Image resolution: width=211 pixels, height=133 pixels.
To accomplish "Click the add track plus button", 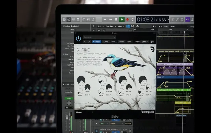I will [x=94, y=31].
